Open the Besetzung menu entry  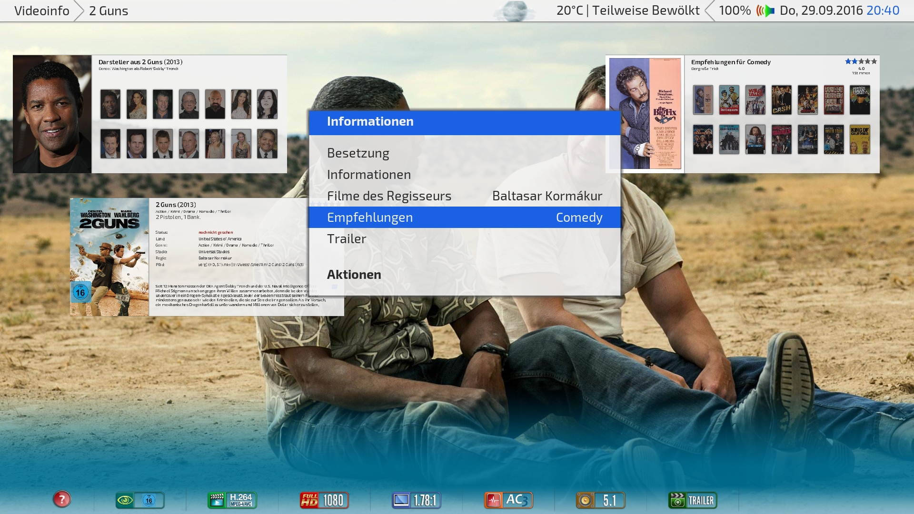(x=465, y=153)
